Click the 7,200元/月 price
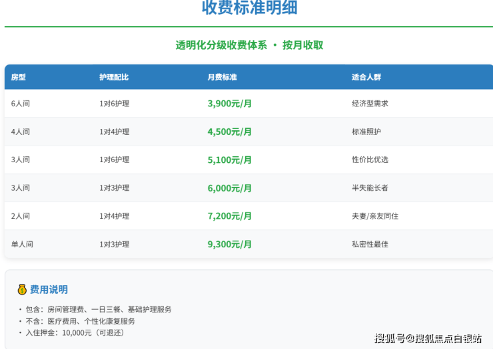Viewport: 493px width, 349px height. (x=230, y=216)
